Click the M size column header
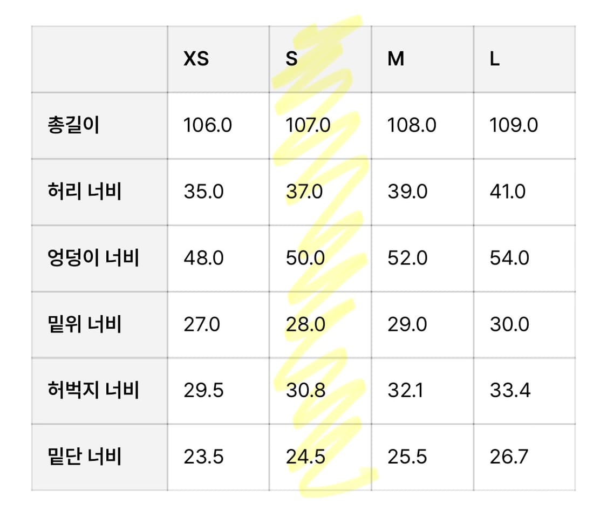 point(395,59)
